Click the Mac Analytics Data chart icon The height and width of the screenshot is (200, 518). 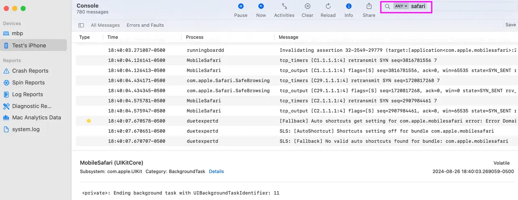coord(6,117)
